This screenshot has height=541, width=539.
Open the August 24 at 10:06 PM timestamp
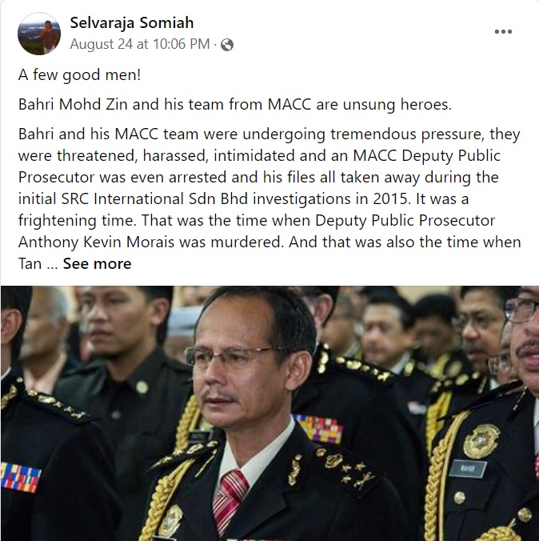tap(140, 44)
